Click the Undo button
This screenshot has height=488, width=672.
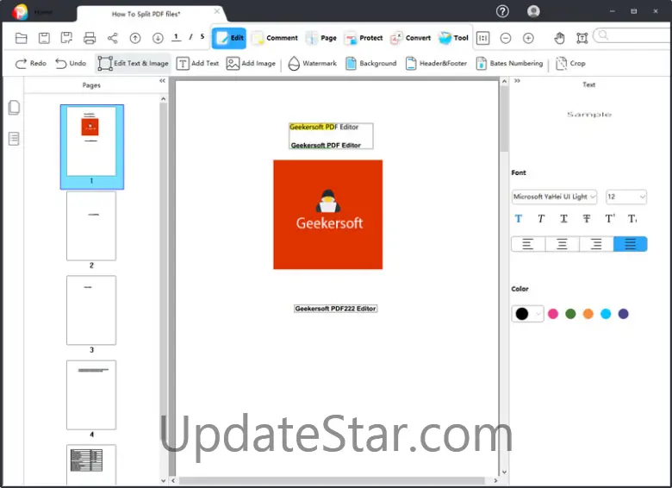point(71,64)
